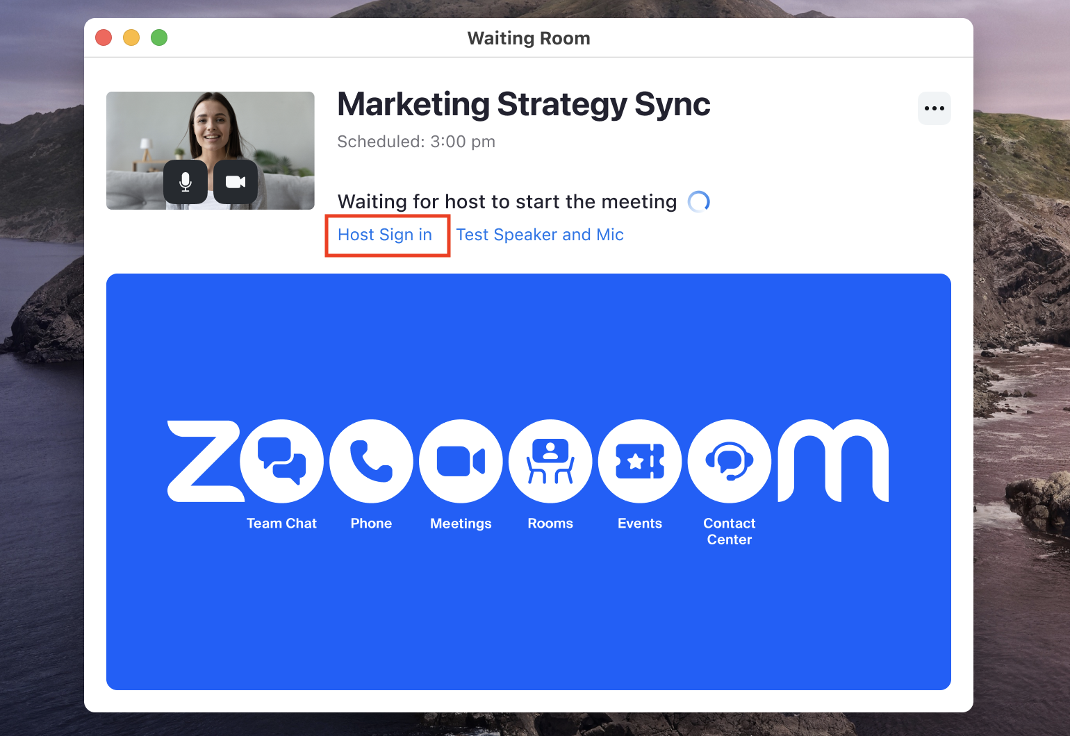Select the Events ticket icon
The height and width of the screenshot is (736, 1070).
(640, 461)
